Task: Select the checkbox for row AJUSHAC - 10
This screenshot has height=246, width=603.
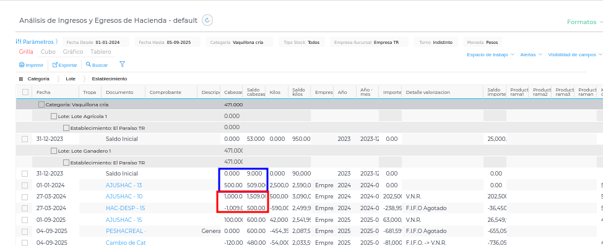Action: point(25,197)
